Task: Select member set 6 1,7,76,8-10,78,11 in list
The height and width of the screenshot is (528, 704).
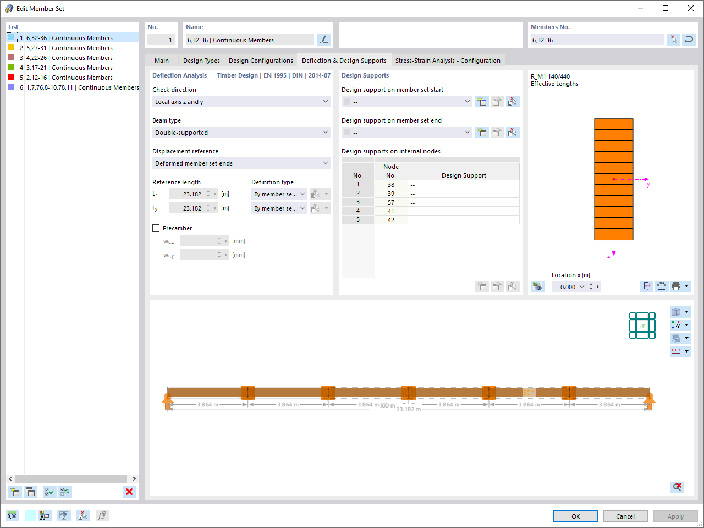Action: pos(73,87)
